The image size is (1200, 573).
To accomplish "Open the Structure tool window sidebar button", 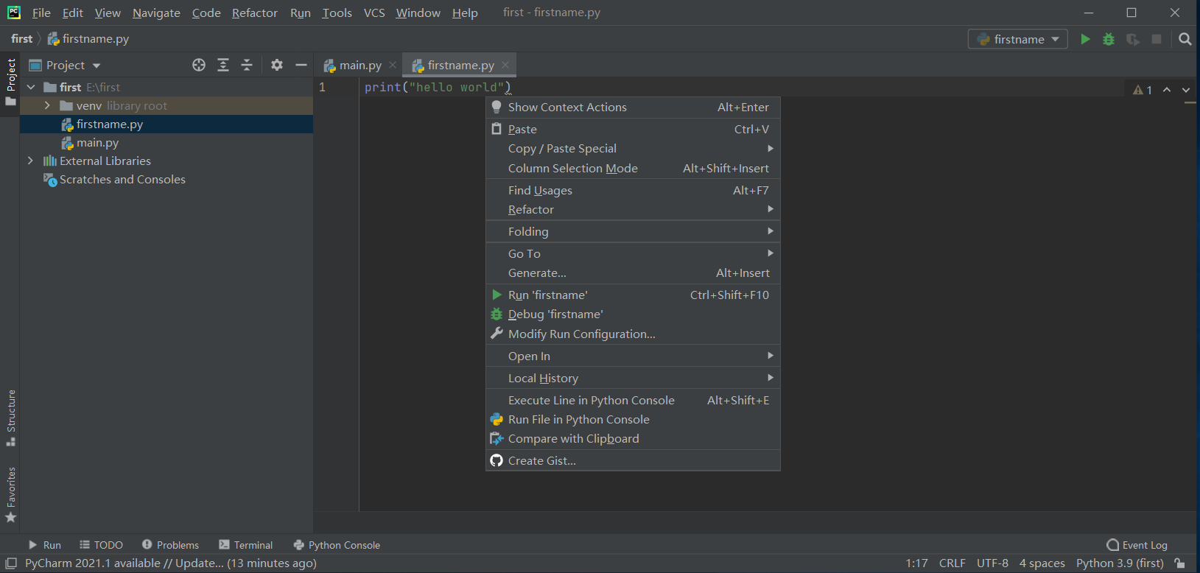I will click(x=10, y=418).
